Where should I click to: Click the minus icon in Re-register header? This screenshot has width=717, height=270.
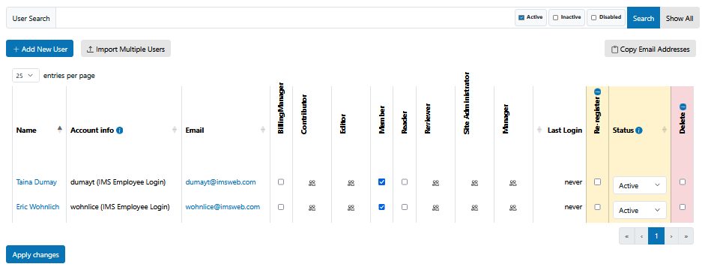click(x=597, y=92)
